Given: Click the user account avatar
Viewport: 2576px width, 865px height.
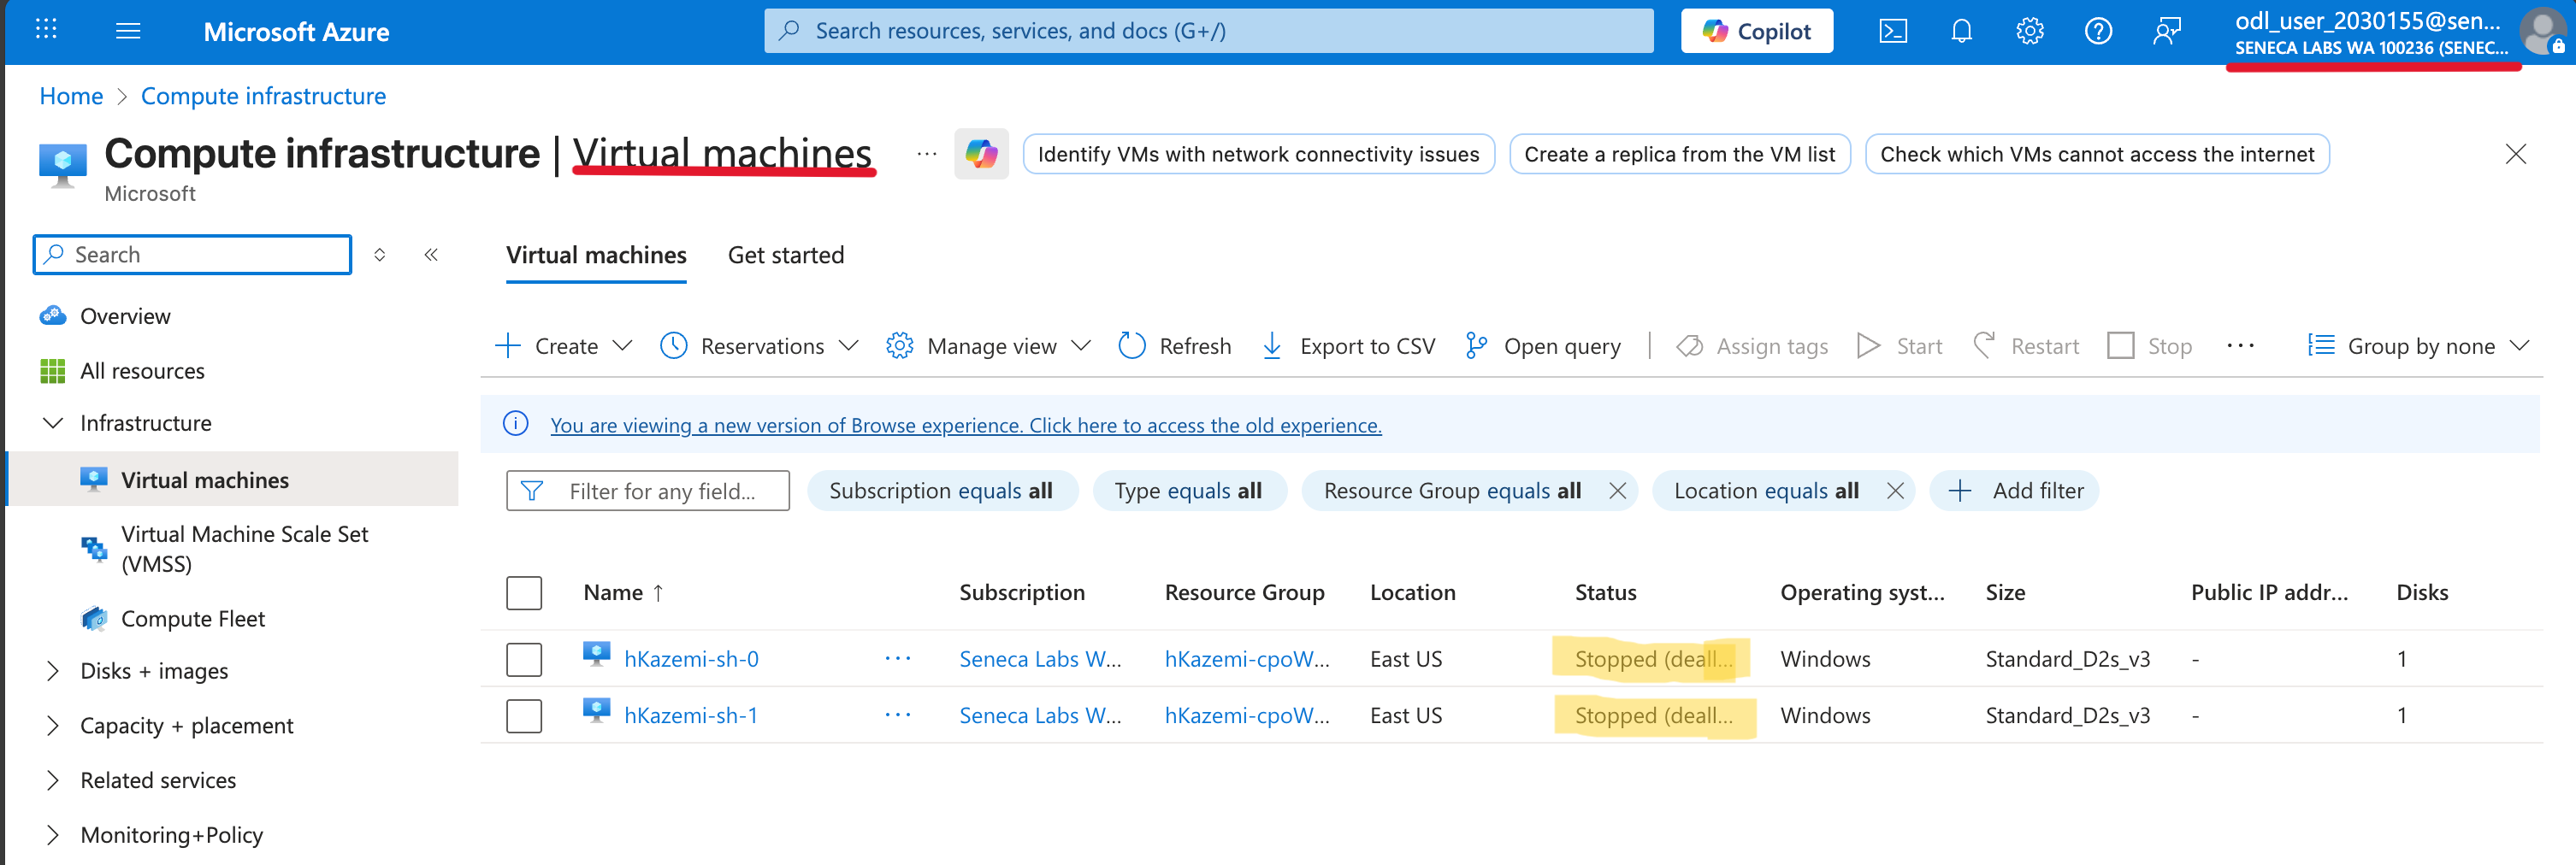Looking at the screenshot, I should (x=2543, y=31).
